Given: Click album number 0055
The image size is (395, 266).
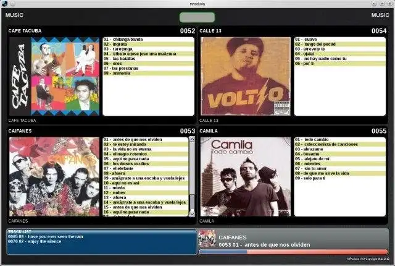Looking at the screenshot, I should 379,131.
